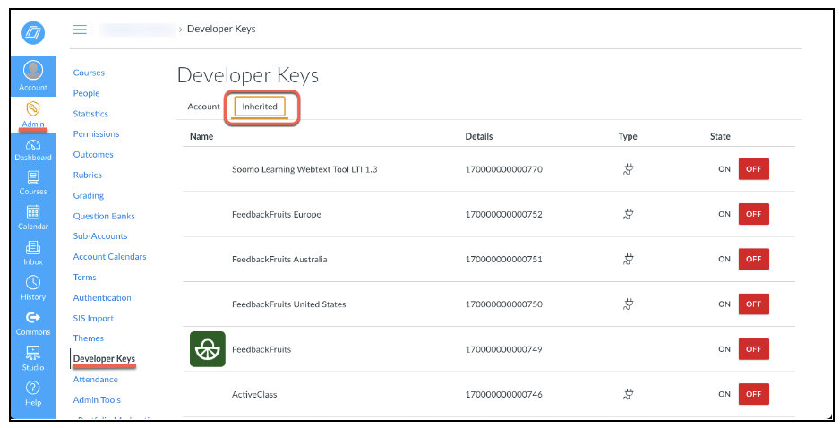The image size is (840, 428).
Task: Set ActiveClass key state to ON
Action: pyautogui.click(x=724, y=394)
